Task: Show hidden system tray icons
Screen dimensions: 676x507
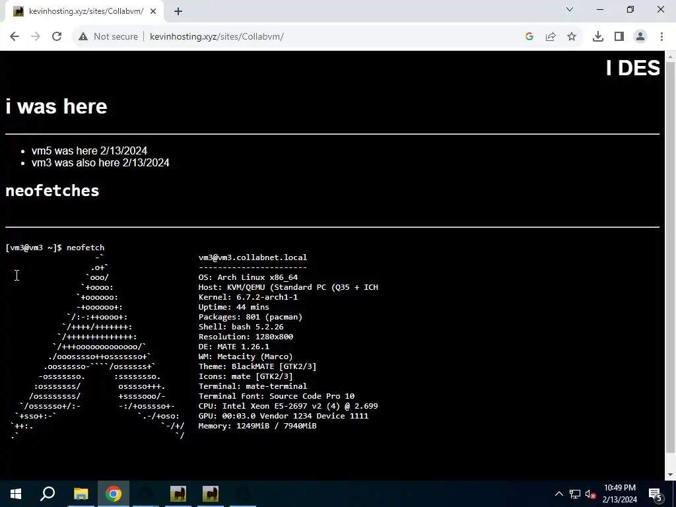Action: [x=558, y=494]
